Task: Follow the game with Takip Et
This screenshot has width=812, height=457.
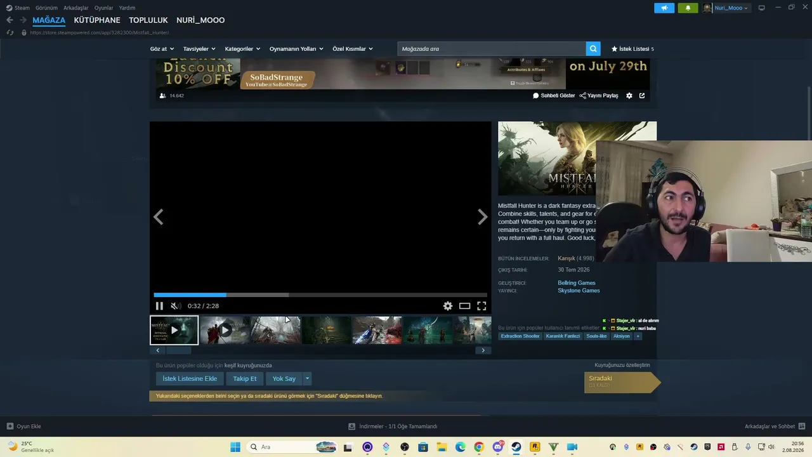Action: (245, 379)
